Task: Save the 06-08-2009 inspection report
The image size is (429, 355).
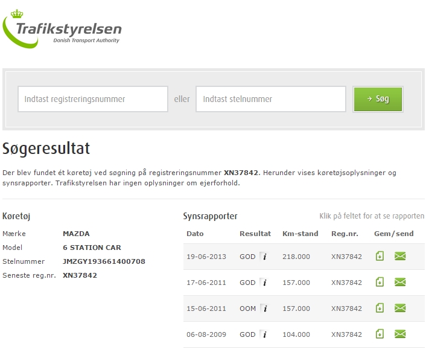Action: [380, 334]
